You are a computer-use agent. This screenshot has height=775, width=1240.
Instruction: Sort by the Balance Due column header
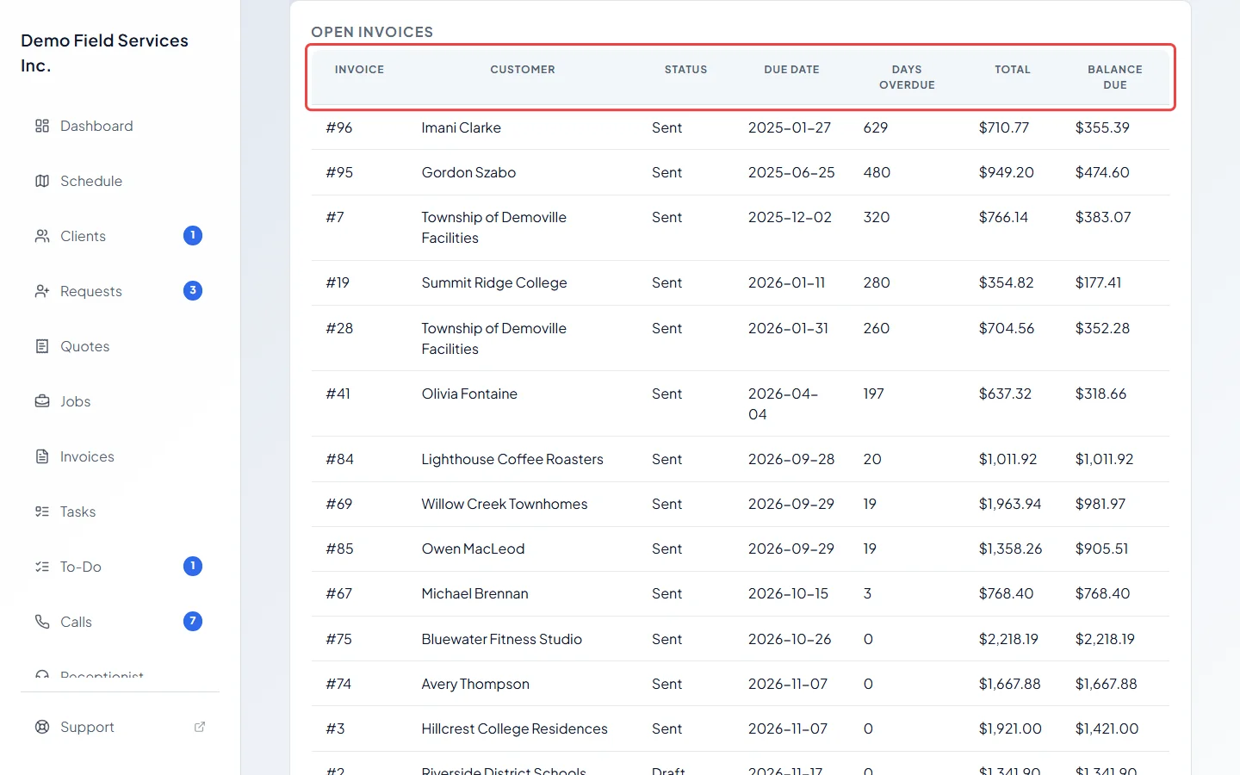click(x=1115, y=77)
